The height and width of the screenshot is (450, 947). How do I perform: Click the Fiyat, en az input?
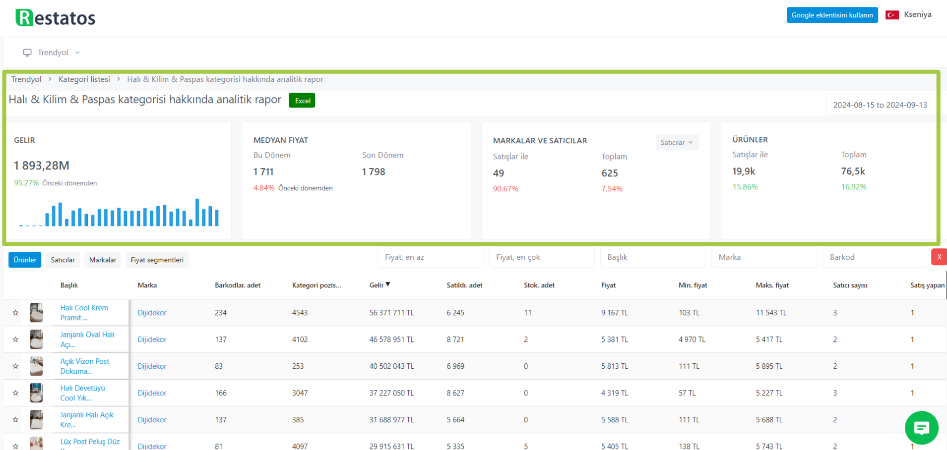click(431, 257)
